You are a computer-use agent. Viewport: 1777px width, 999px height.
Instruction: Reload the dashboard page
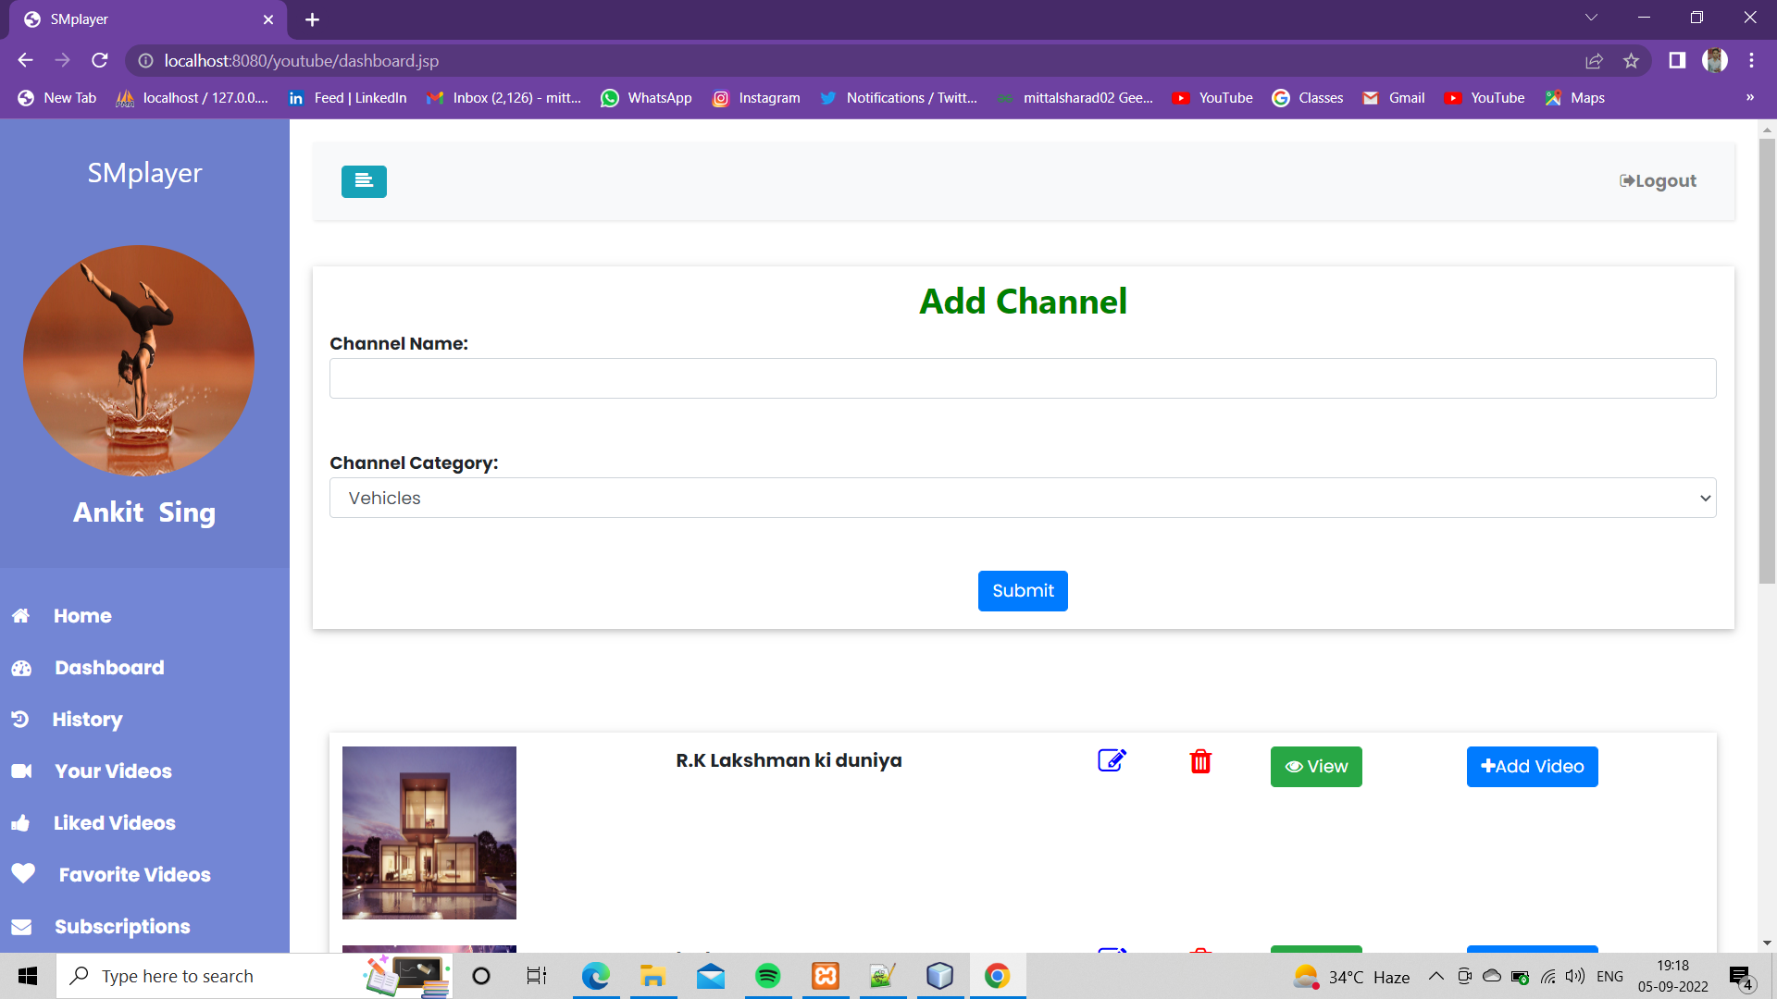pos(100,60)
